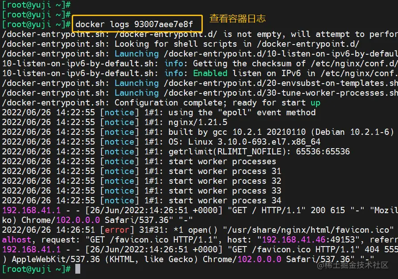Click the text 'start worker process 33'
This screenshot has height=279, width=398.
(225, 191)
